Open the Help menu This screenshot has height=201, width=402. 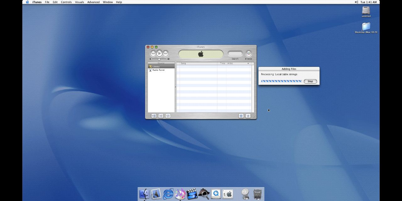(x=119, y=2)
